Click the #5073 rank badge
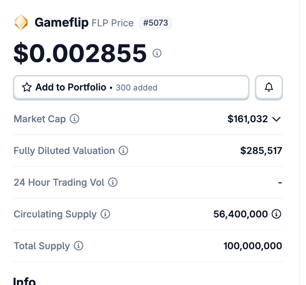The height and width of the screenshot is (285, 306). [x=156, y=23]
